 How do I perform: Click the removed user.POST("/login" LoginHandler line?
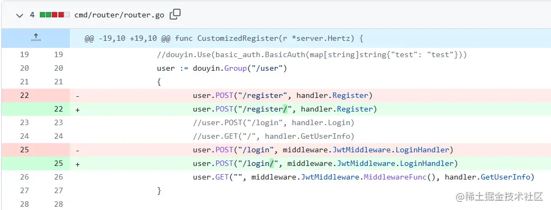323,150
